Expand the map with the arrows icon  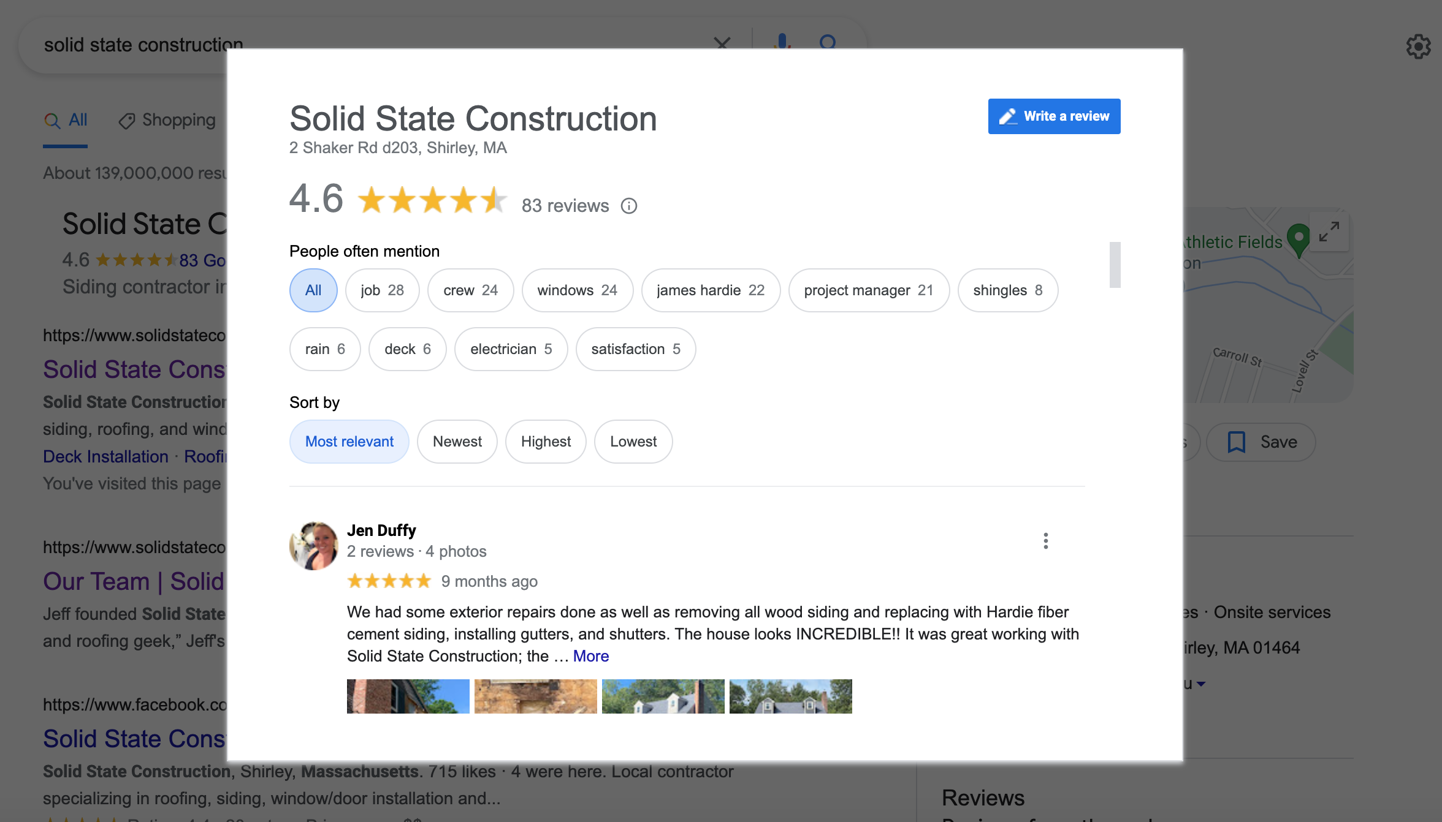(1329, 232)
